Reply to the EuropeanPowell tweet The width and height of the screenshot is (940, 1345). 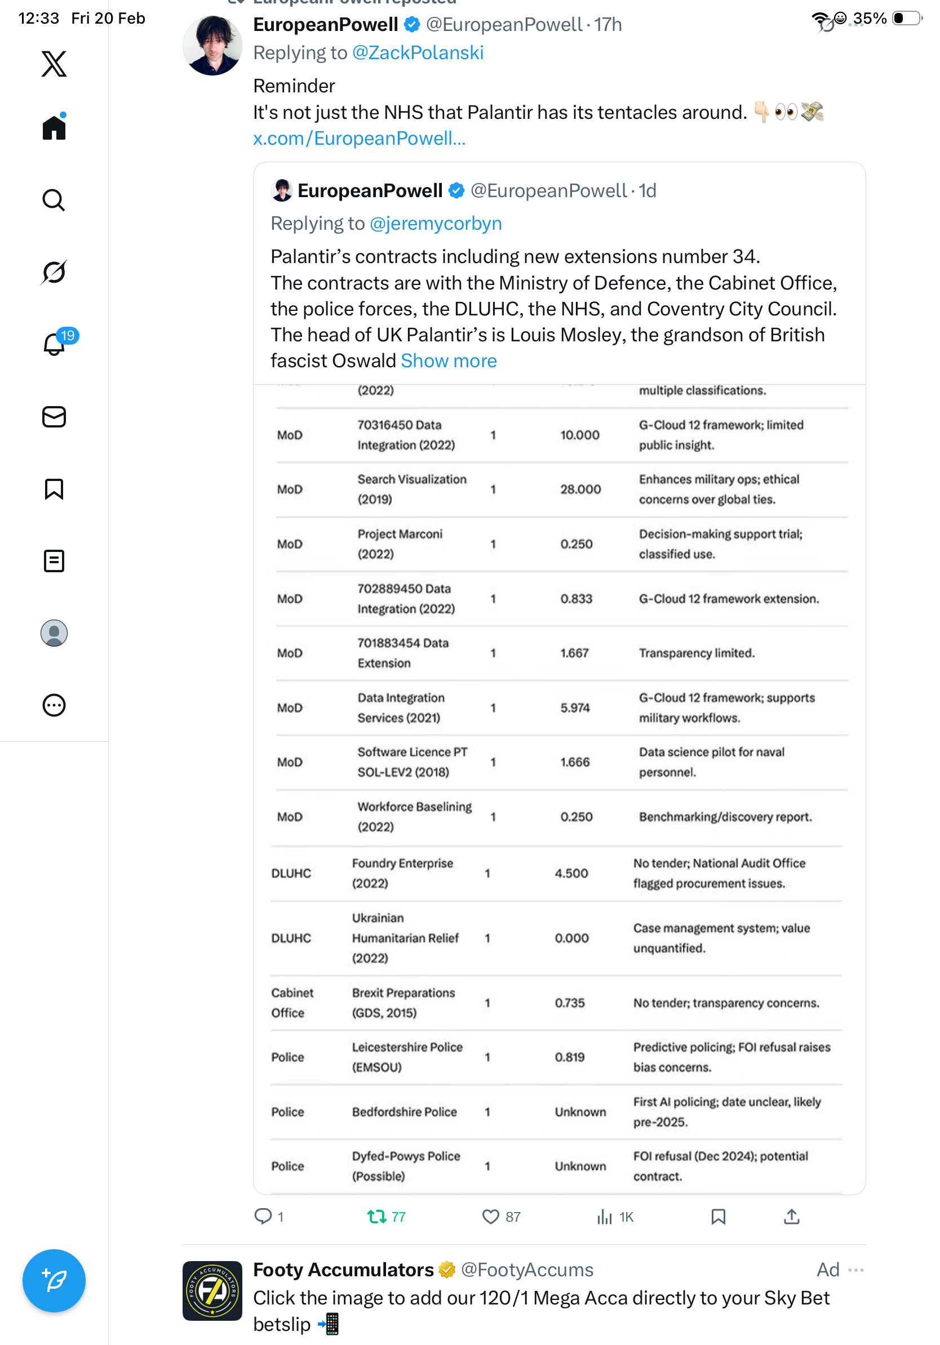pos(263,1217)
